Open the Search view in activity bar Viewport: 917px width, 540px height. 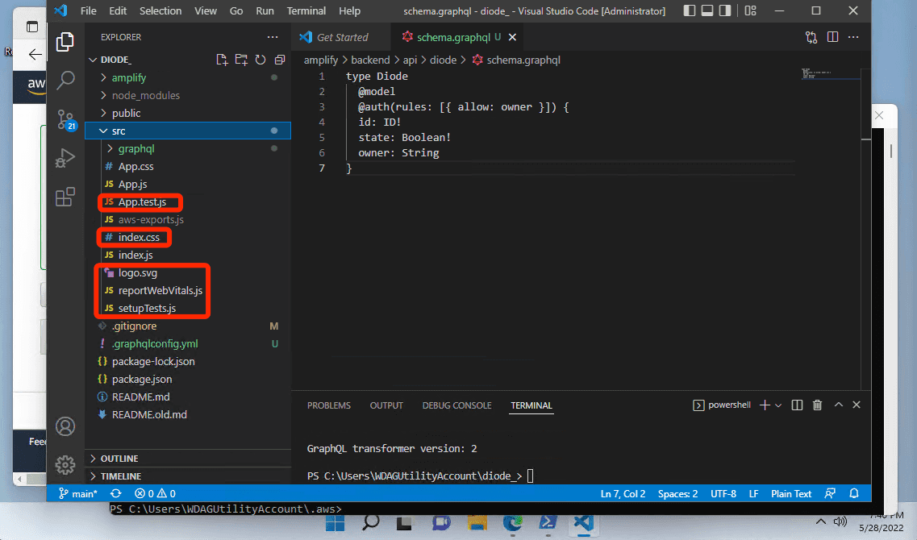(65, 80)
